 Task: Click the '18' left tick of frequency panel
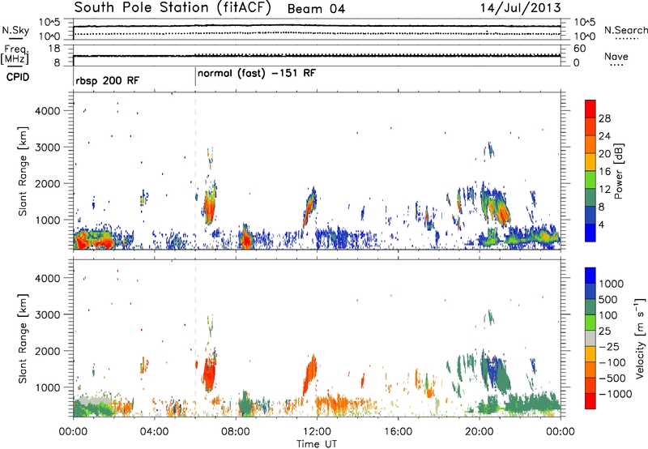[54, 49]
